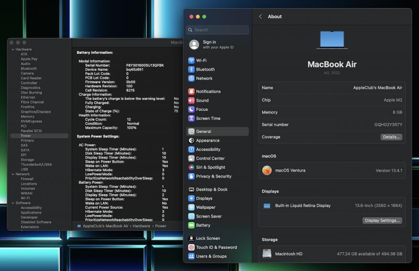Click the Macintosh HD drive icon

(x=267, y=254)
